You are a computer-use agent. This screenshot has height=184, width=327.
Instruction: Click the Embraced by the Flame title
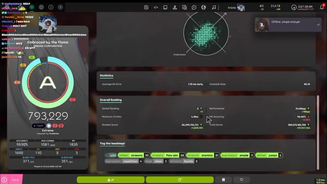48,42
